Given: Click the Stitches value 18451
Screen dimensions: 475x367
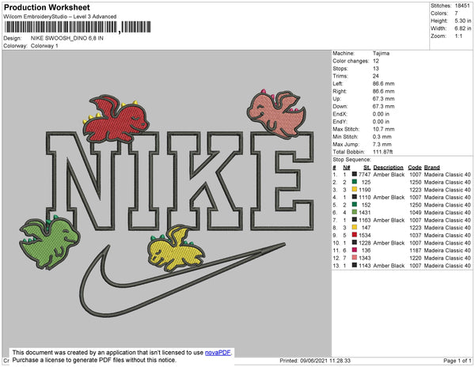Looking at the screenshot, I should 462,6.
